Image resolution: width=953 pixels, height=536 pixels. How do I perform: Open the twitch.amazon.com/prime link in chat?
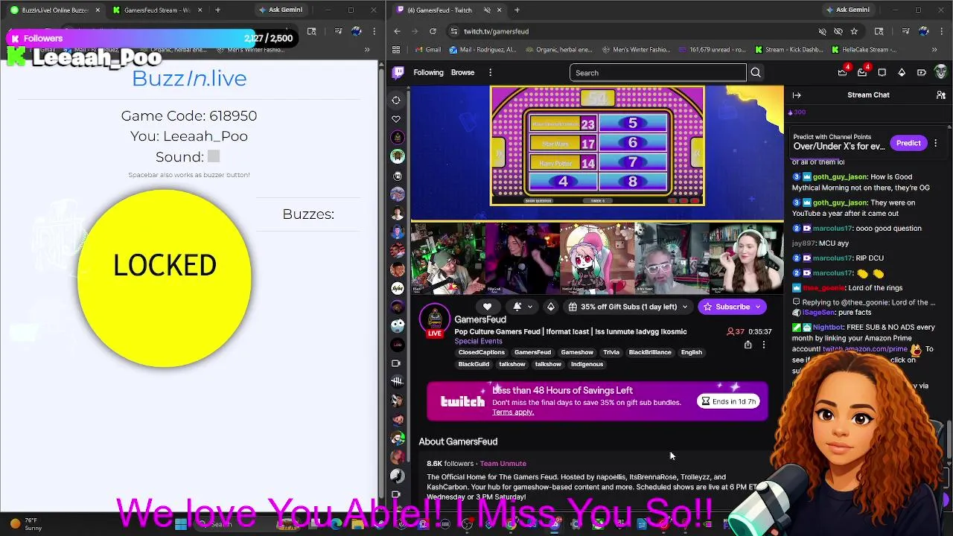tap(865, 349)
